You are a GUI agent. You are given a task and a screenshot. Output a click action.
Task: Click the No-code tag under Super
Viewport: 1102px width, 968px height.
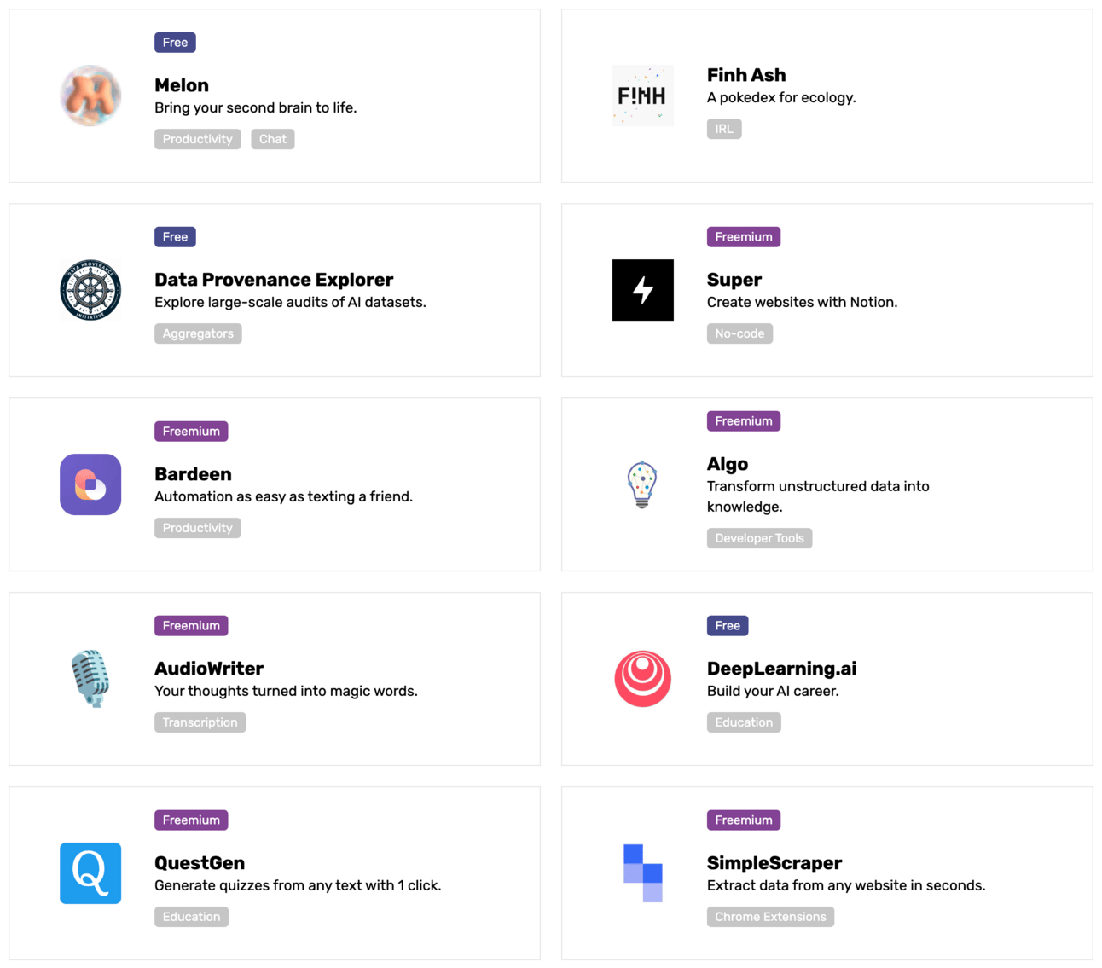tap(739, 333)
